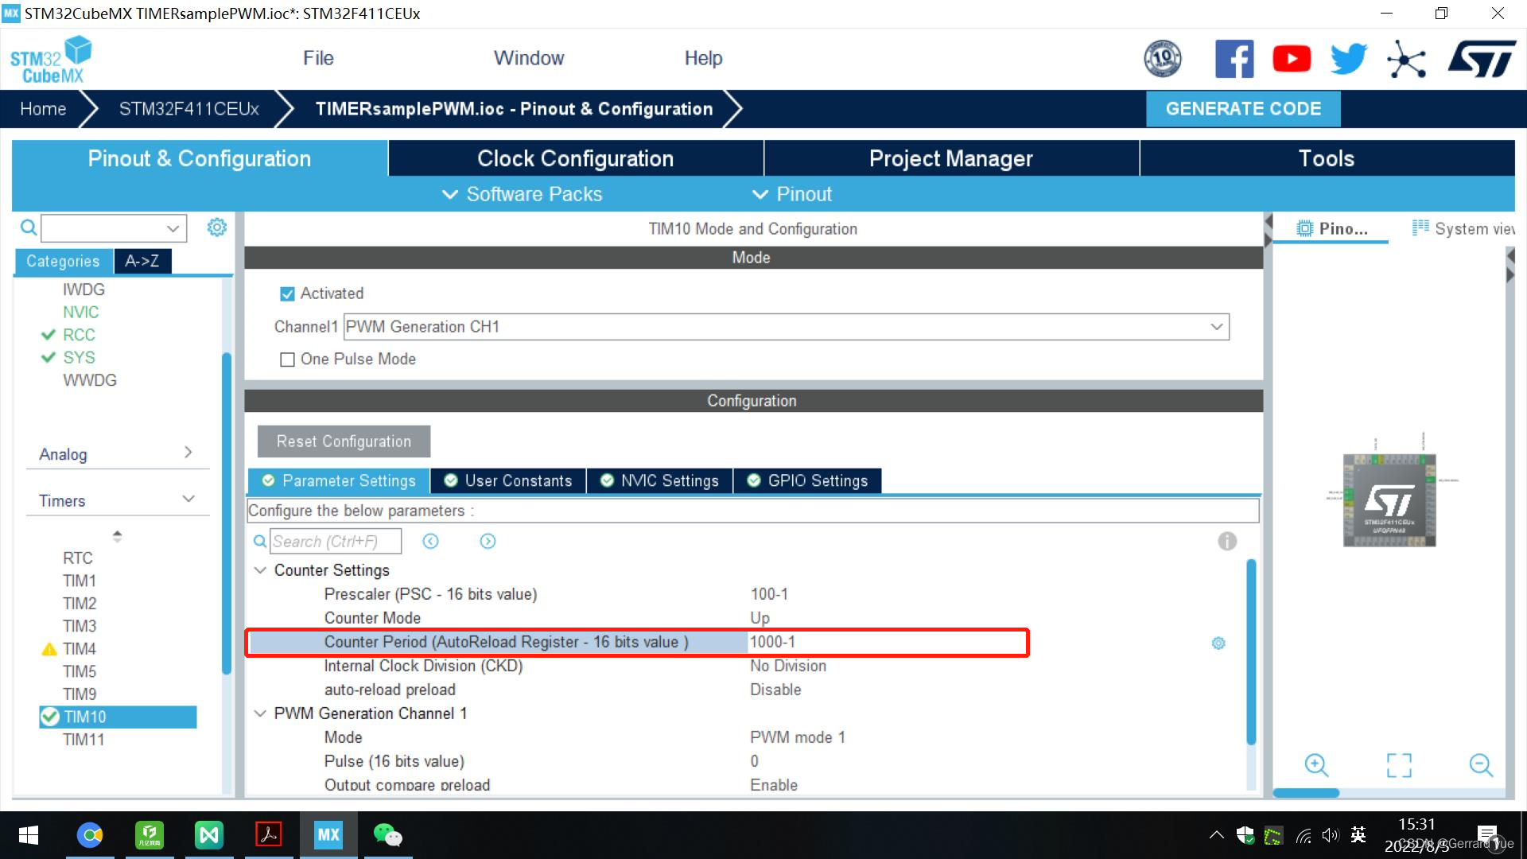Collapse the PWM Generation Channel 1 group
Screen dimensions: 1527x859
[x=260, y=713]
